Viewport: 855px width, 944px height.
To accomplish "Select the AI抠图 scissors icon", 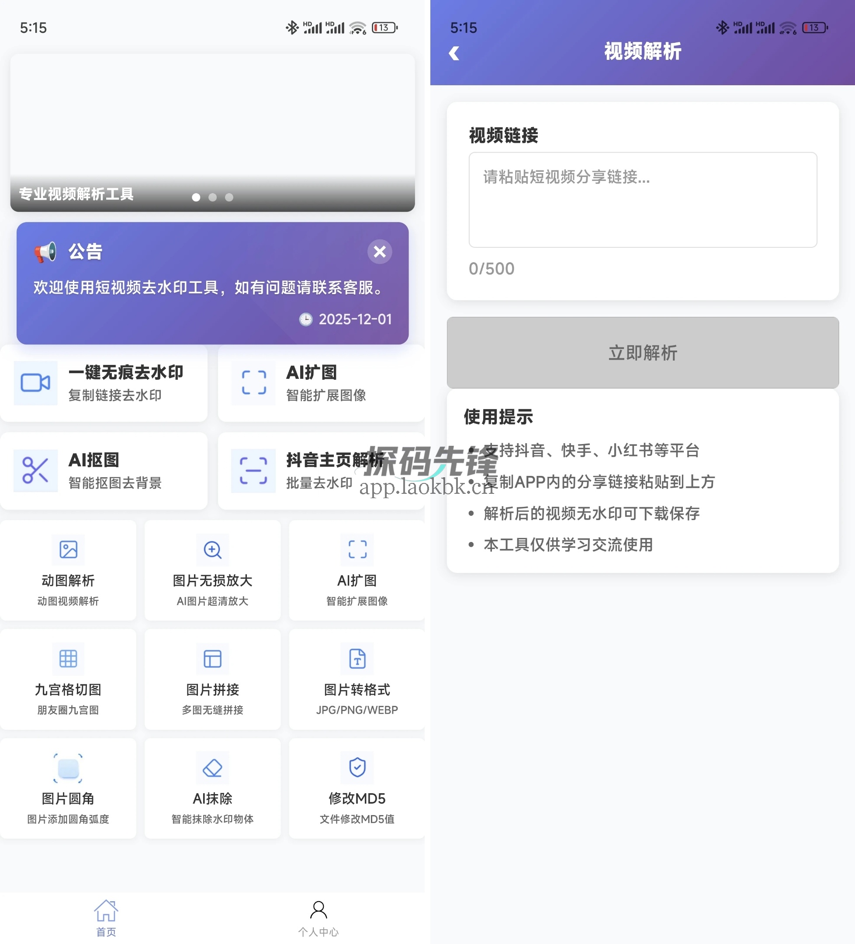I will [35, 471].
